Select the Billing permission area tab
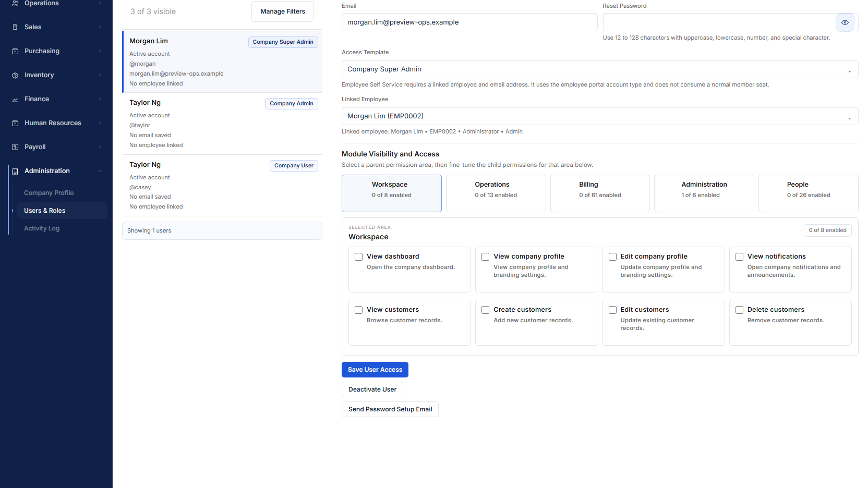The image size is (868, 488). (600, 193)
